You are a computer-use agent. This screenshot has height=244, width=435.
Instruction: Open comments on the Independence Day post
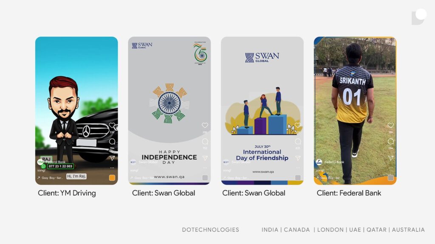pos(205,141)
